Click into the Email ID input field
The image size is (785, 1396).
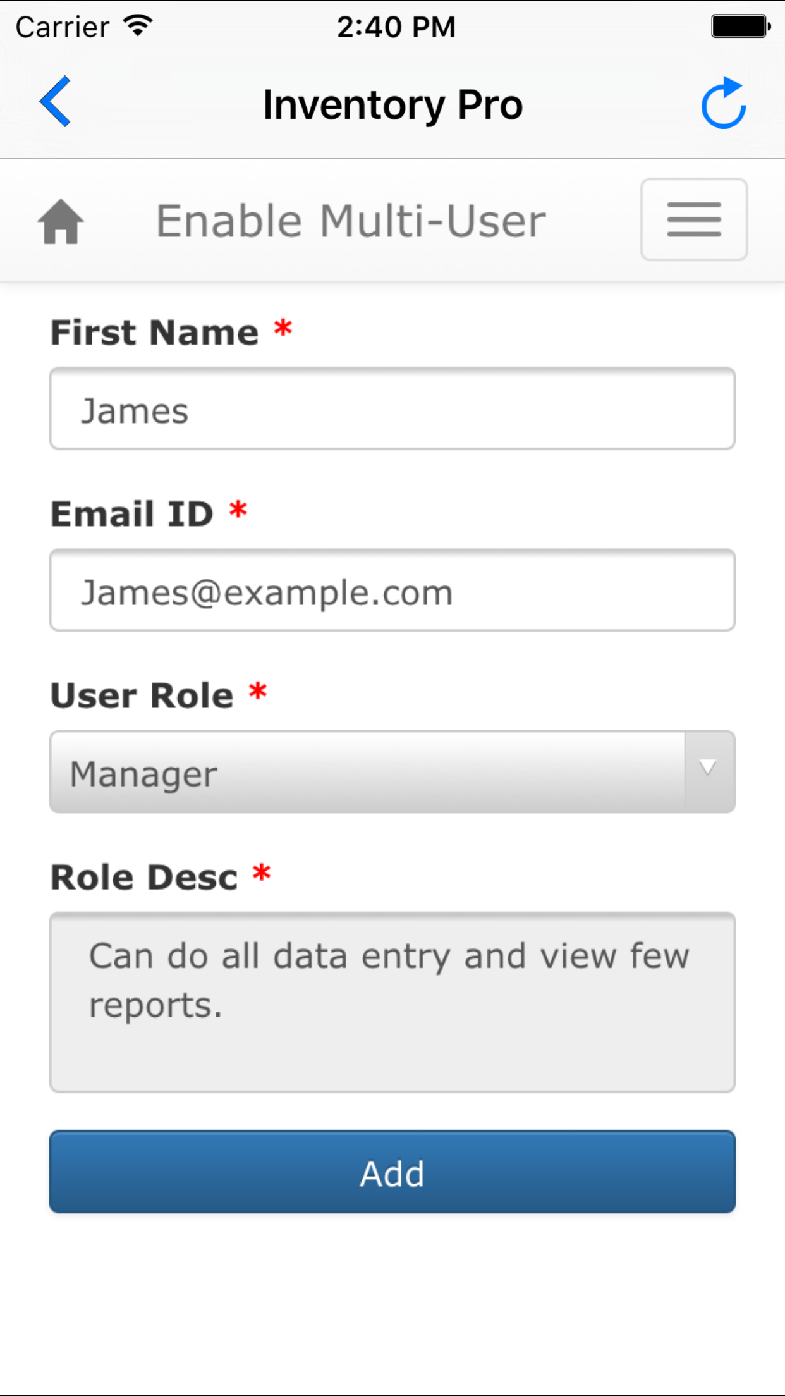tap(392, 591)
